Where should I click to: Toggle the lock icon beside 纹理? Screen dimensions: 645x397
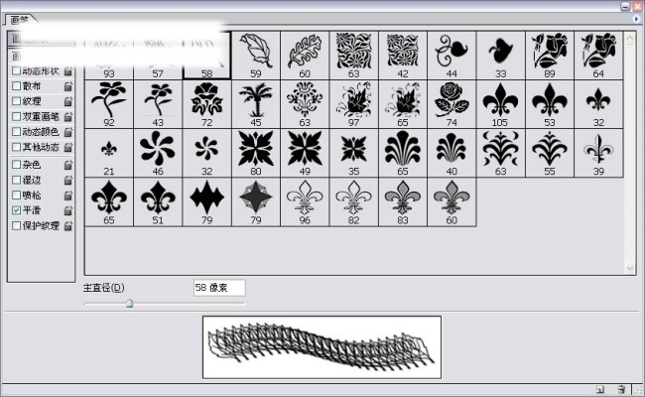click(x=68, y=101)
